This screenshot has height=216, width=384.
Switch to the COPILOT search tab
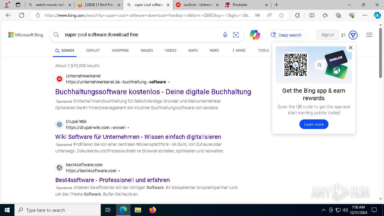tap(93, 50)
